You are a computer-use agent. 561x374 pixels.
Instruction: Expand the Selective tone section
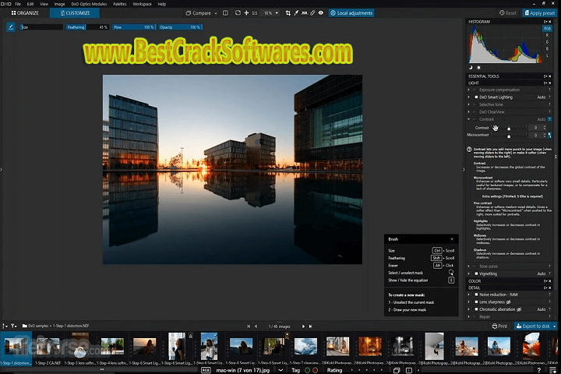(x=469, y=104)
